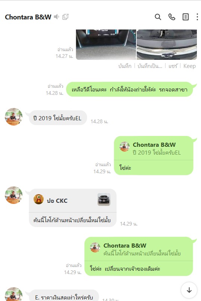Viewport: 201px width, 301px height.
Task: Click แชร์ under the photos
Action: point(173,66)
